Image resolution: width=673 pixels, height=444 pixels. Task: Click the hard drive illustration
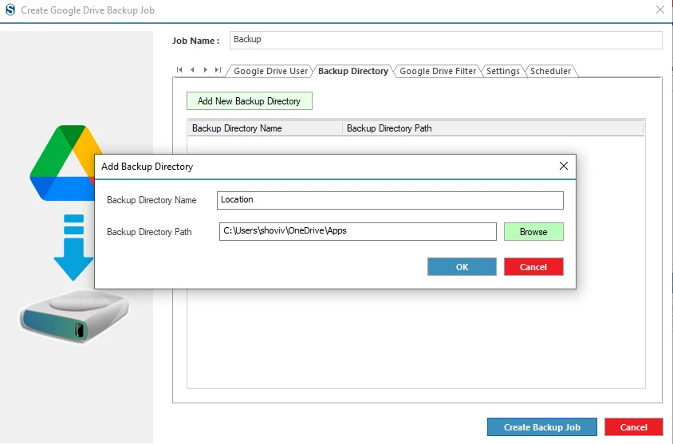click(x=74, y=316)
